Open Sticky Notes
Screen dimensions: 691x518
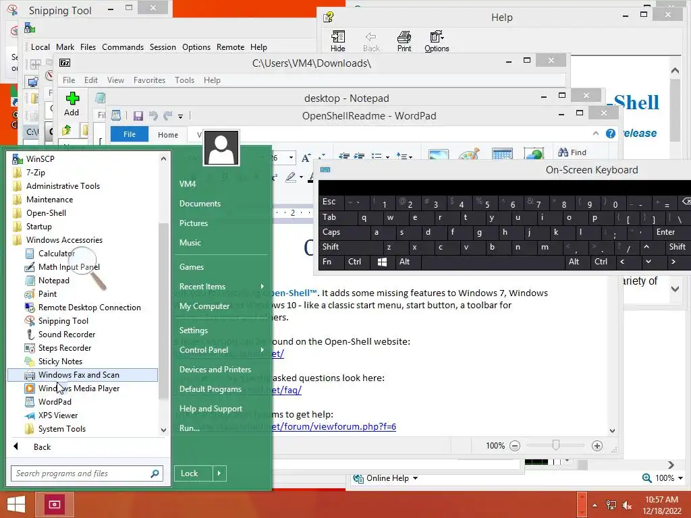(x=60, y=362)
